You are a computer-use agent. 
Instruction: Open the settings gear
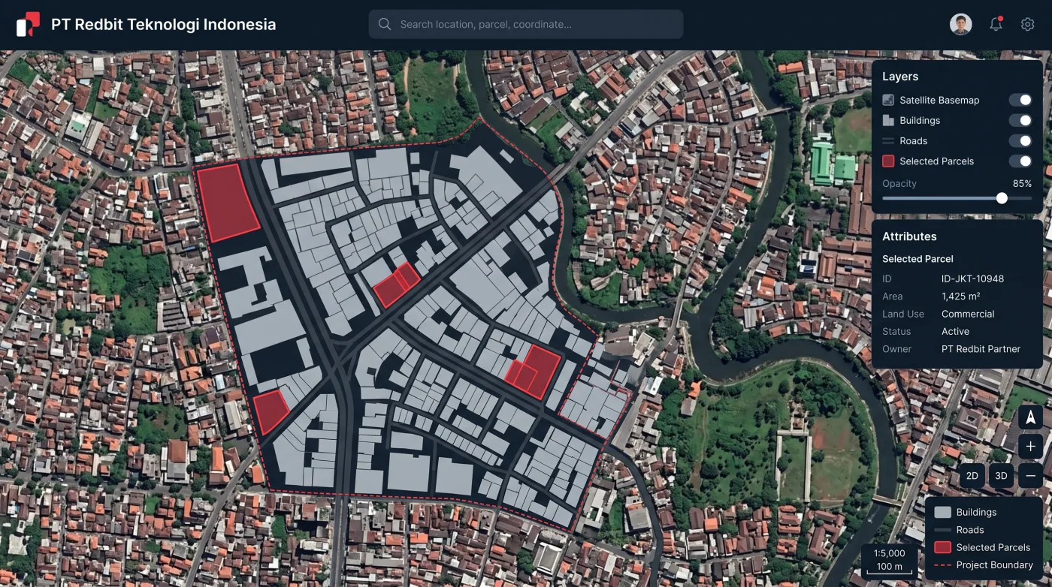pos(1027,24)
